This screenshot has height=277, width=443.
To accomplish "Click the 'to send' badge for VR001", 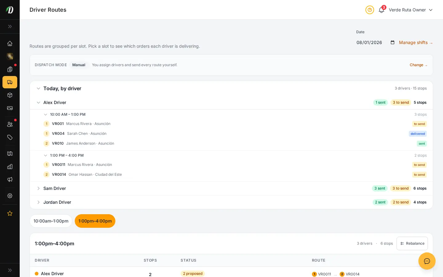I will coord(419,124).
